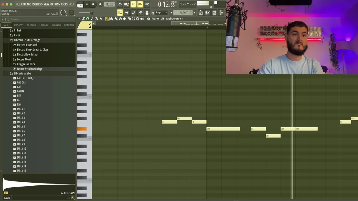Toggle the 3-2-1 countdown before recording
358x201 pixels.
click(x=133, y=4)
